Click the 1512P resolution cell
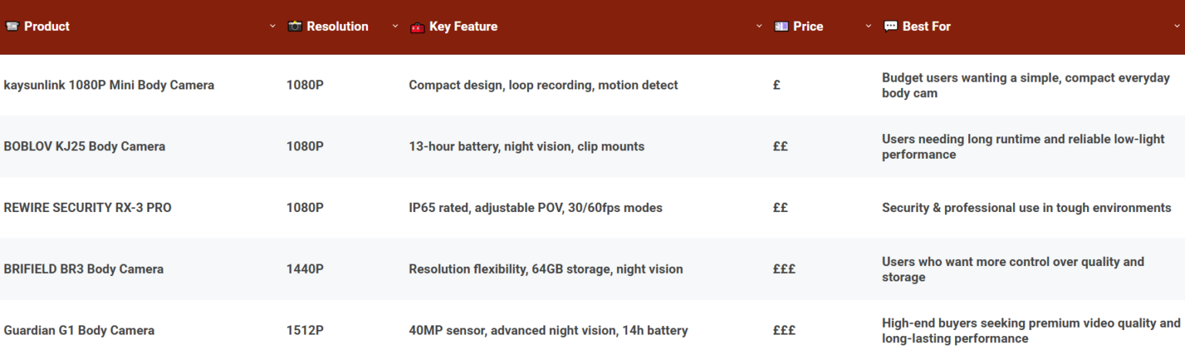This screenshot has width=1185, height=360. click(x=305, y=330)
